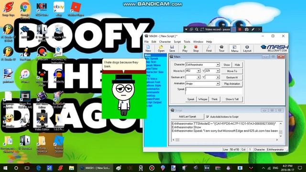Select the Roblox Player desktop icon

76,9
